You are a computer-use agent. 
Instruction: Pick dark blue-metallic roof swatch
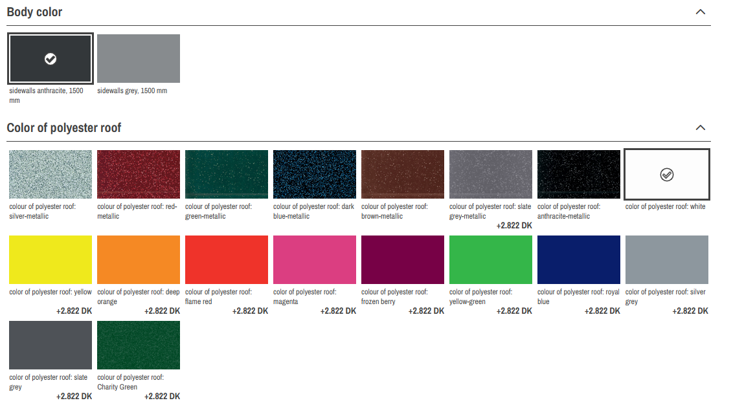click(x=315, y=175)
